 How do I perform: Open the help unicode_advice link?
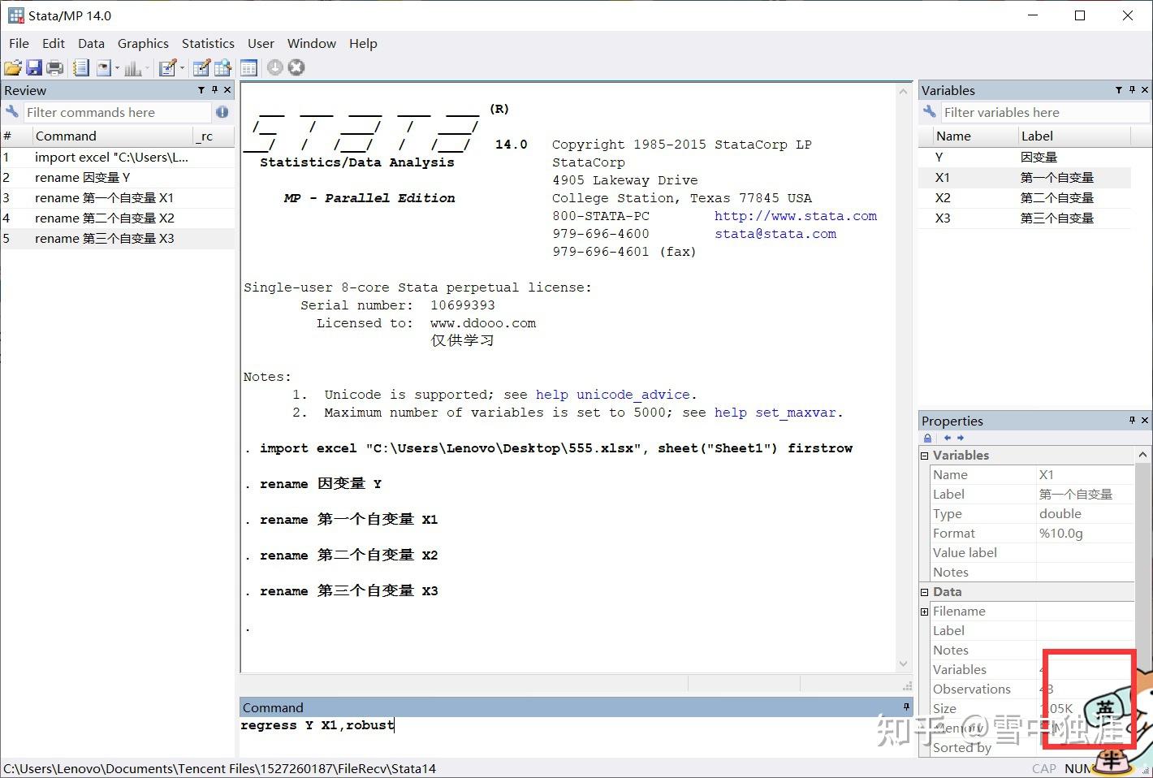pyautogui.click(x=613, y=395)
